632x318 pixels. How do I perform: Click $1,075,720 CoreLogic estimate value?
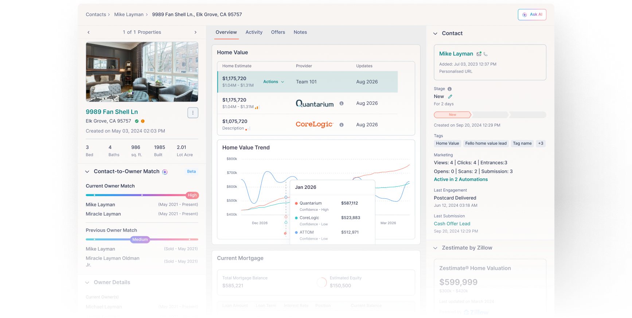pyautogui.click(x=235, y=121)
